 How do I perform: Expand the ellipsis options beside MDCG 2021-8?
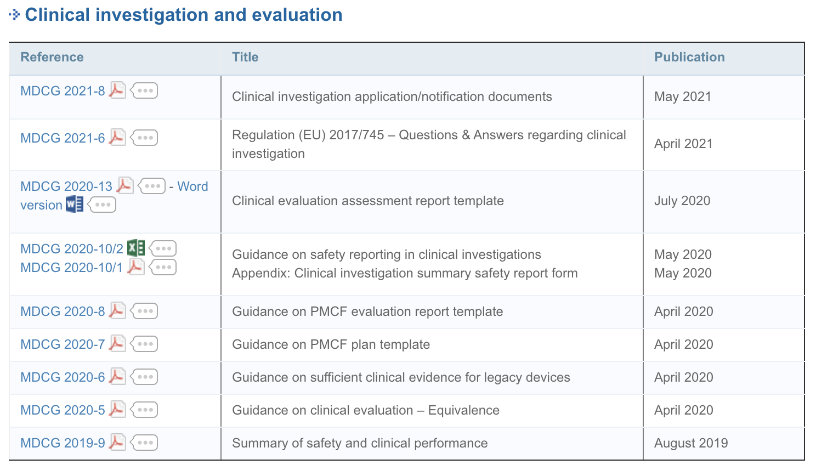[144, 90]
